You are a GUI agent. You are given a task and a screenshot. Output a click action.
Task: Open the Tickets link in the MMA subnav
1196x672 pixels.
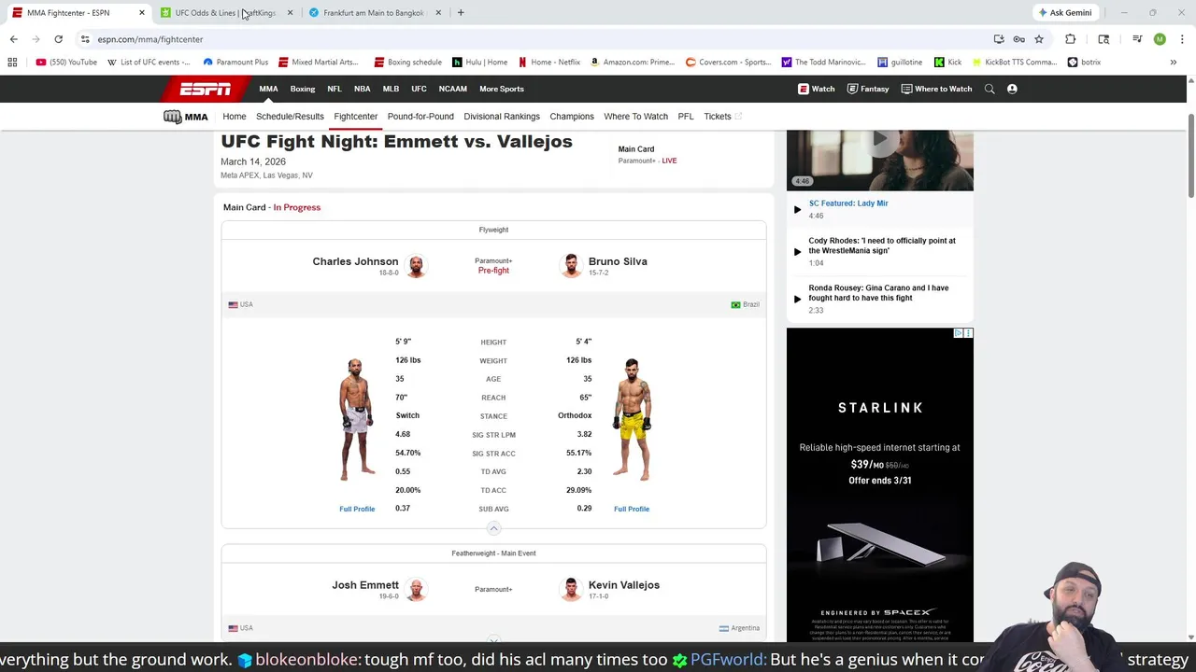point(722,117)
